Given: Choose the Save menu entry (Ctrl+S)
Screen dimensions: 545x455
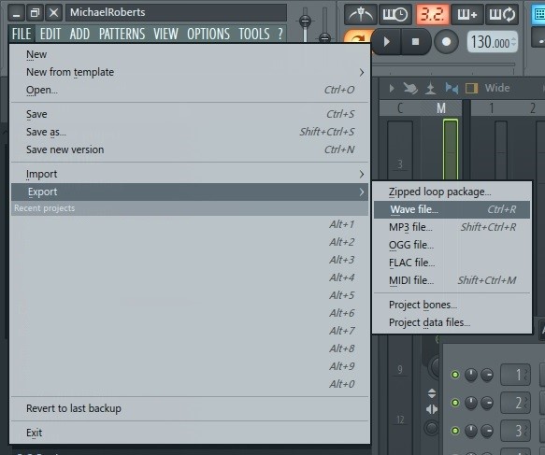Looking at the screenshot, I should (x=190, y=114).
